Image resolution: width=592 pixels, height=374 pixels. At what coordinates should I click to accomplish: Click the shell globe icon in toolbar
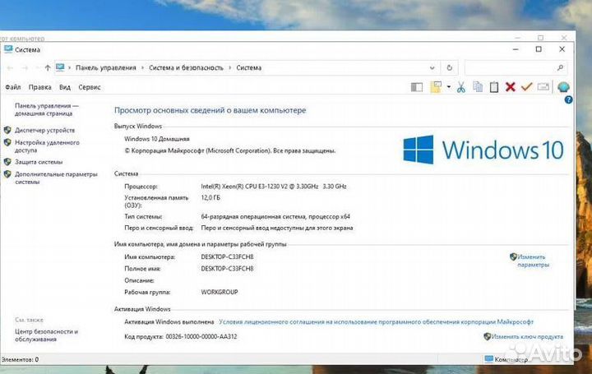click(x=563, y=87)
